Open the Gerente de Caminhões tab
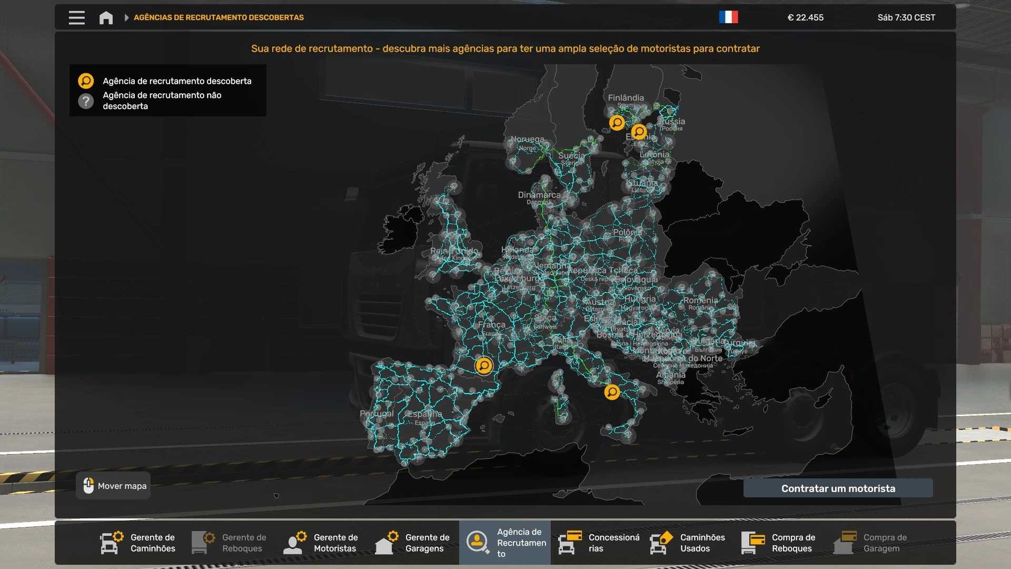This screenshot has width=1011, height=569. (x=138, y=543)
